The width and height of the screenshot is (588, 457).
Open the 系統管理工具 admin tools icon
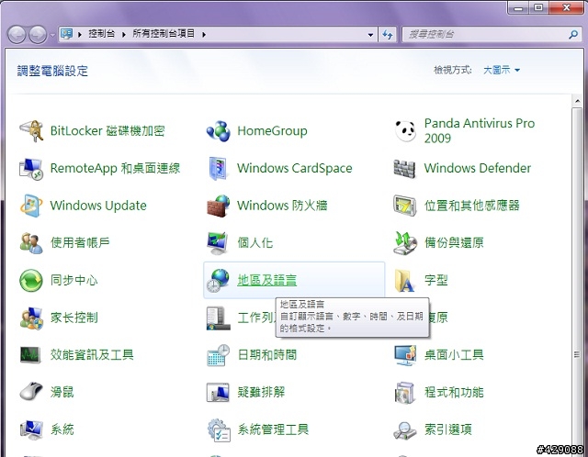coord(219,430)
